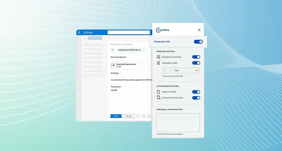This screenshot has width=282, height=151.
Task: Click the hamburger menu icon in Outlook
Action: (x=84, y=38)
